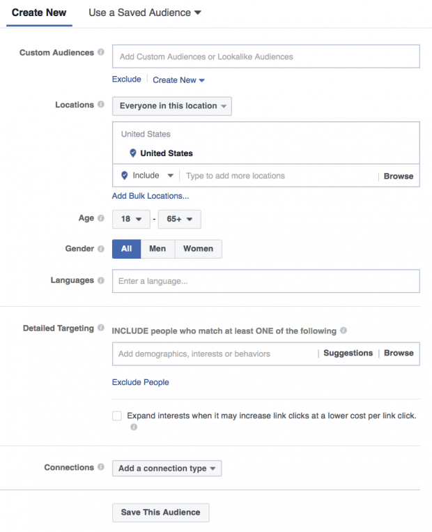This screenshot has width=432, height=532.
Task: Enable the Expand interests checkbox
Action: pos(117,416)
